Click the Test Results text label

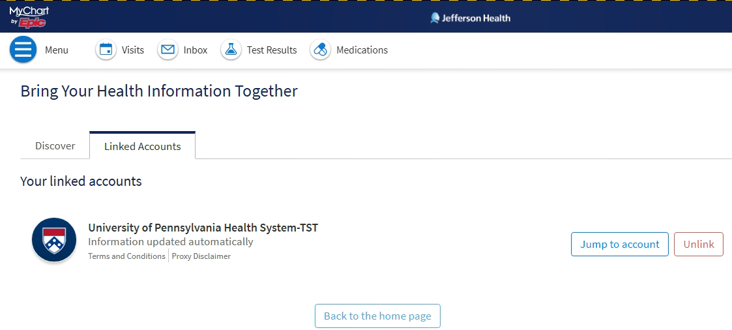[x=272, y=50]
